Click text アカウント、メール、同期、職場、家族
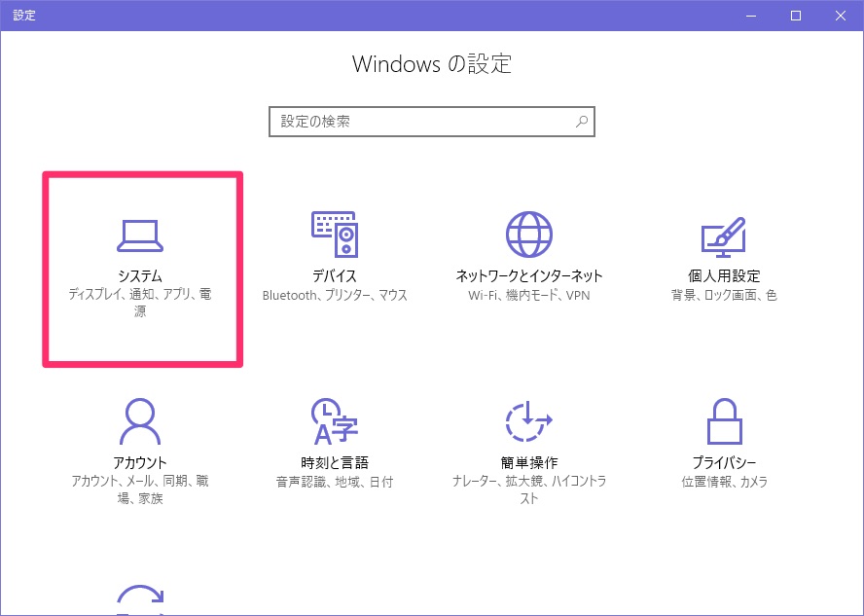This screenshot has height=616, width=864. [x=140, y=489]
